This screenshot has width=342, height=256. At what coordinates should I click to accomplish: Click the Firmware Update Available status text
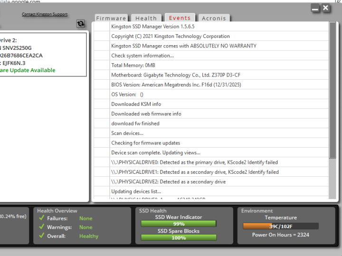28,70
